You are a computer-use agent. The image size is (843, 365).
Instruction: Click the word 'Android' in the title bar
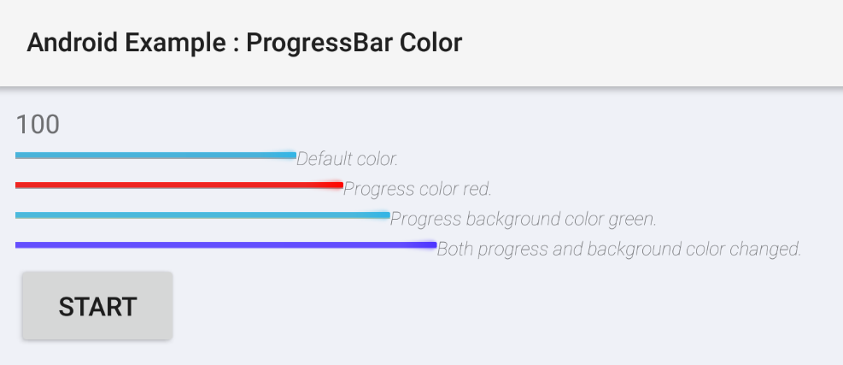pyautogui.click(x=72, y=43)
